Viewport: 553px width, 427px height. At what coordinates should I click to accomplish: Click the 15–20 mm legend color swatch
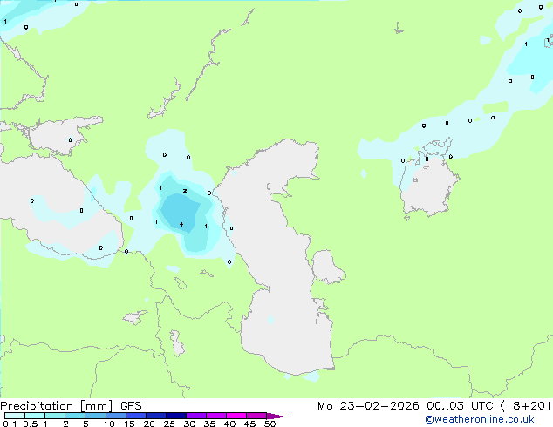click(x=135, y=416)
